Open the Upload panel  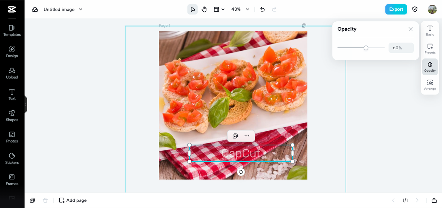coord(12,73)
